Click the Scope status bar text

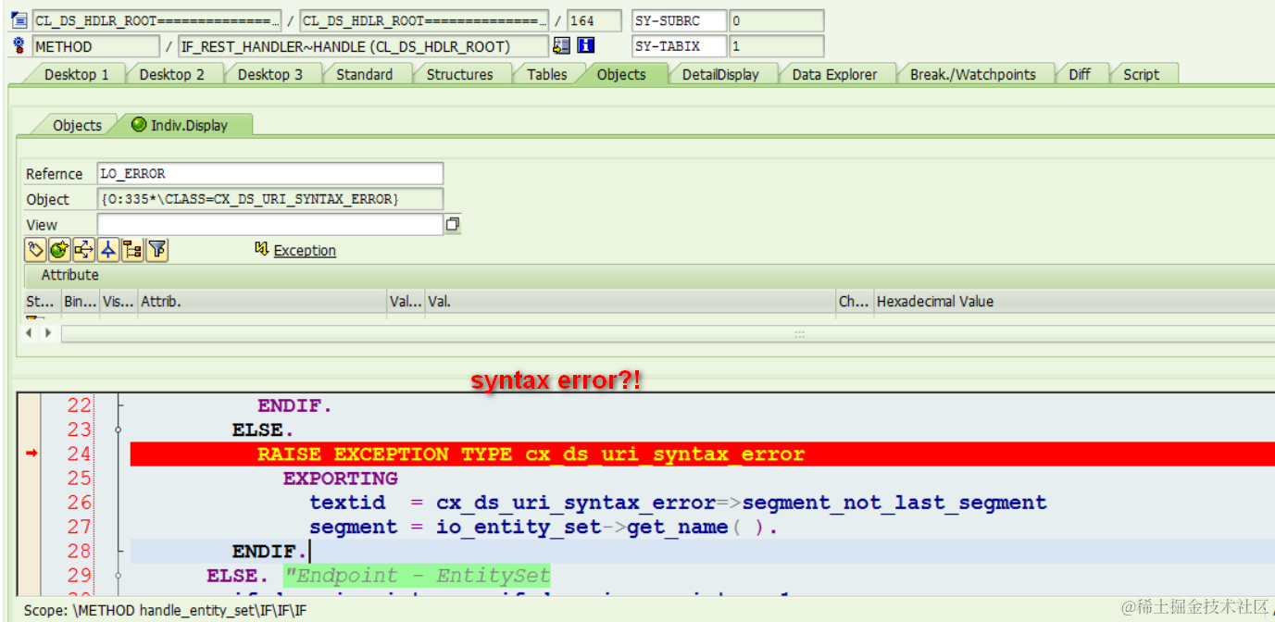[165, 610]
